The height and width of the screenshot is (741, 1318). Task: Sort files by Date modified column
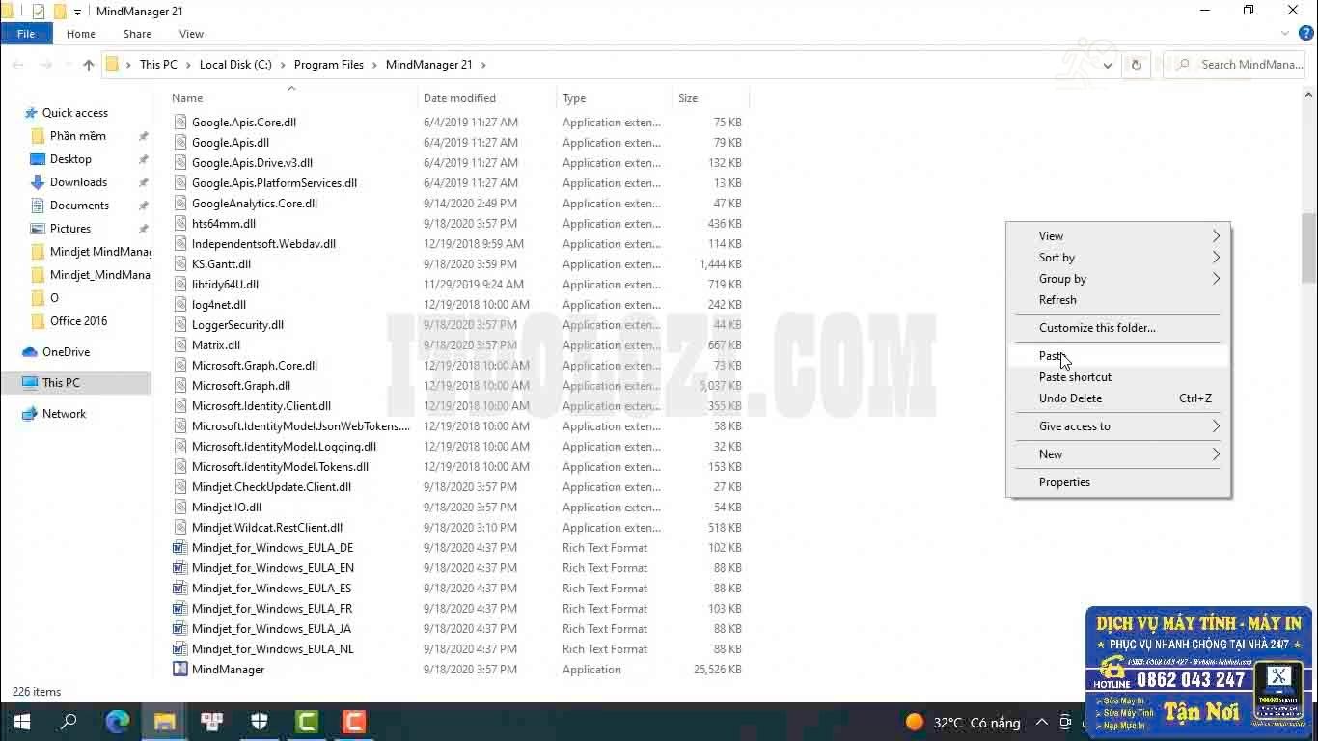tap(459, 98)
